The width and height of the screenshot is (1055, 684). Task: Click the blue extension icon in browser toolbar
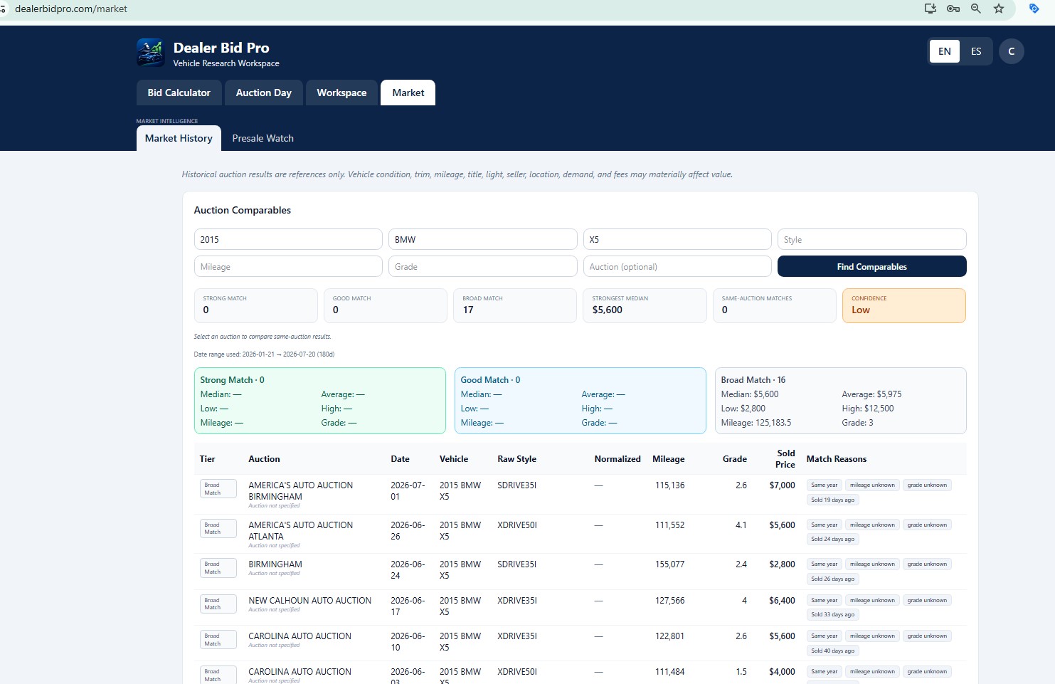point(1034,9)
